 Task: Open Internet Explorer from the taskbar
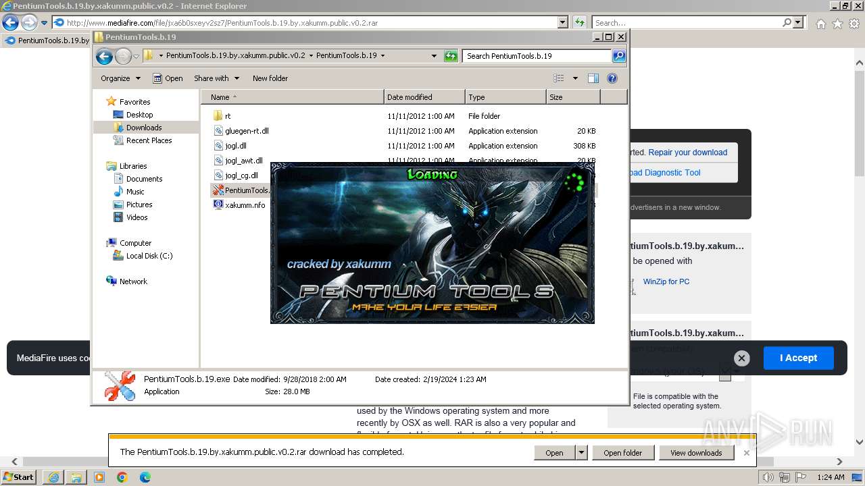pyautogui.click(x=53, y=477)
